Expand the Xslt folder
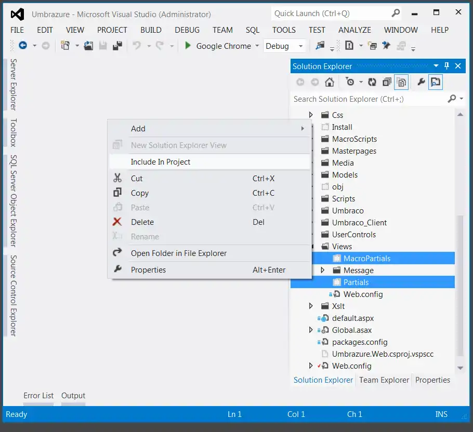The image size is (473, 432). point(311,306)
